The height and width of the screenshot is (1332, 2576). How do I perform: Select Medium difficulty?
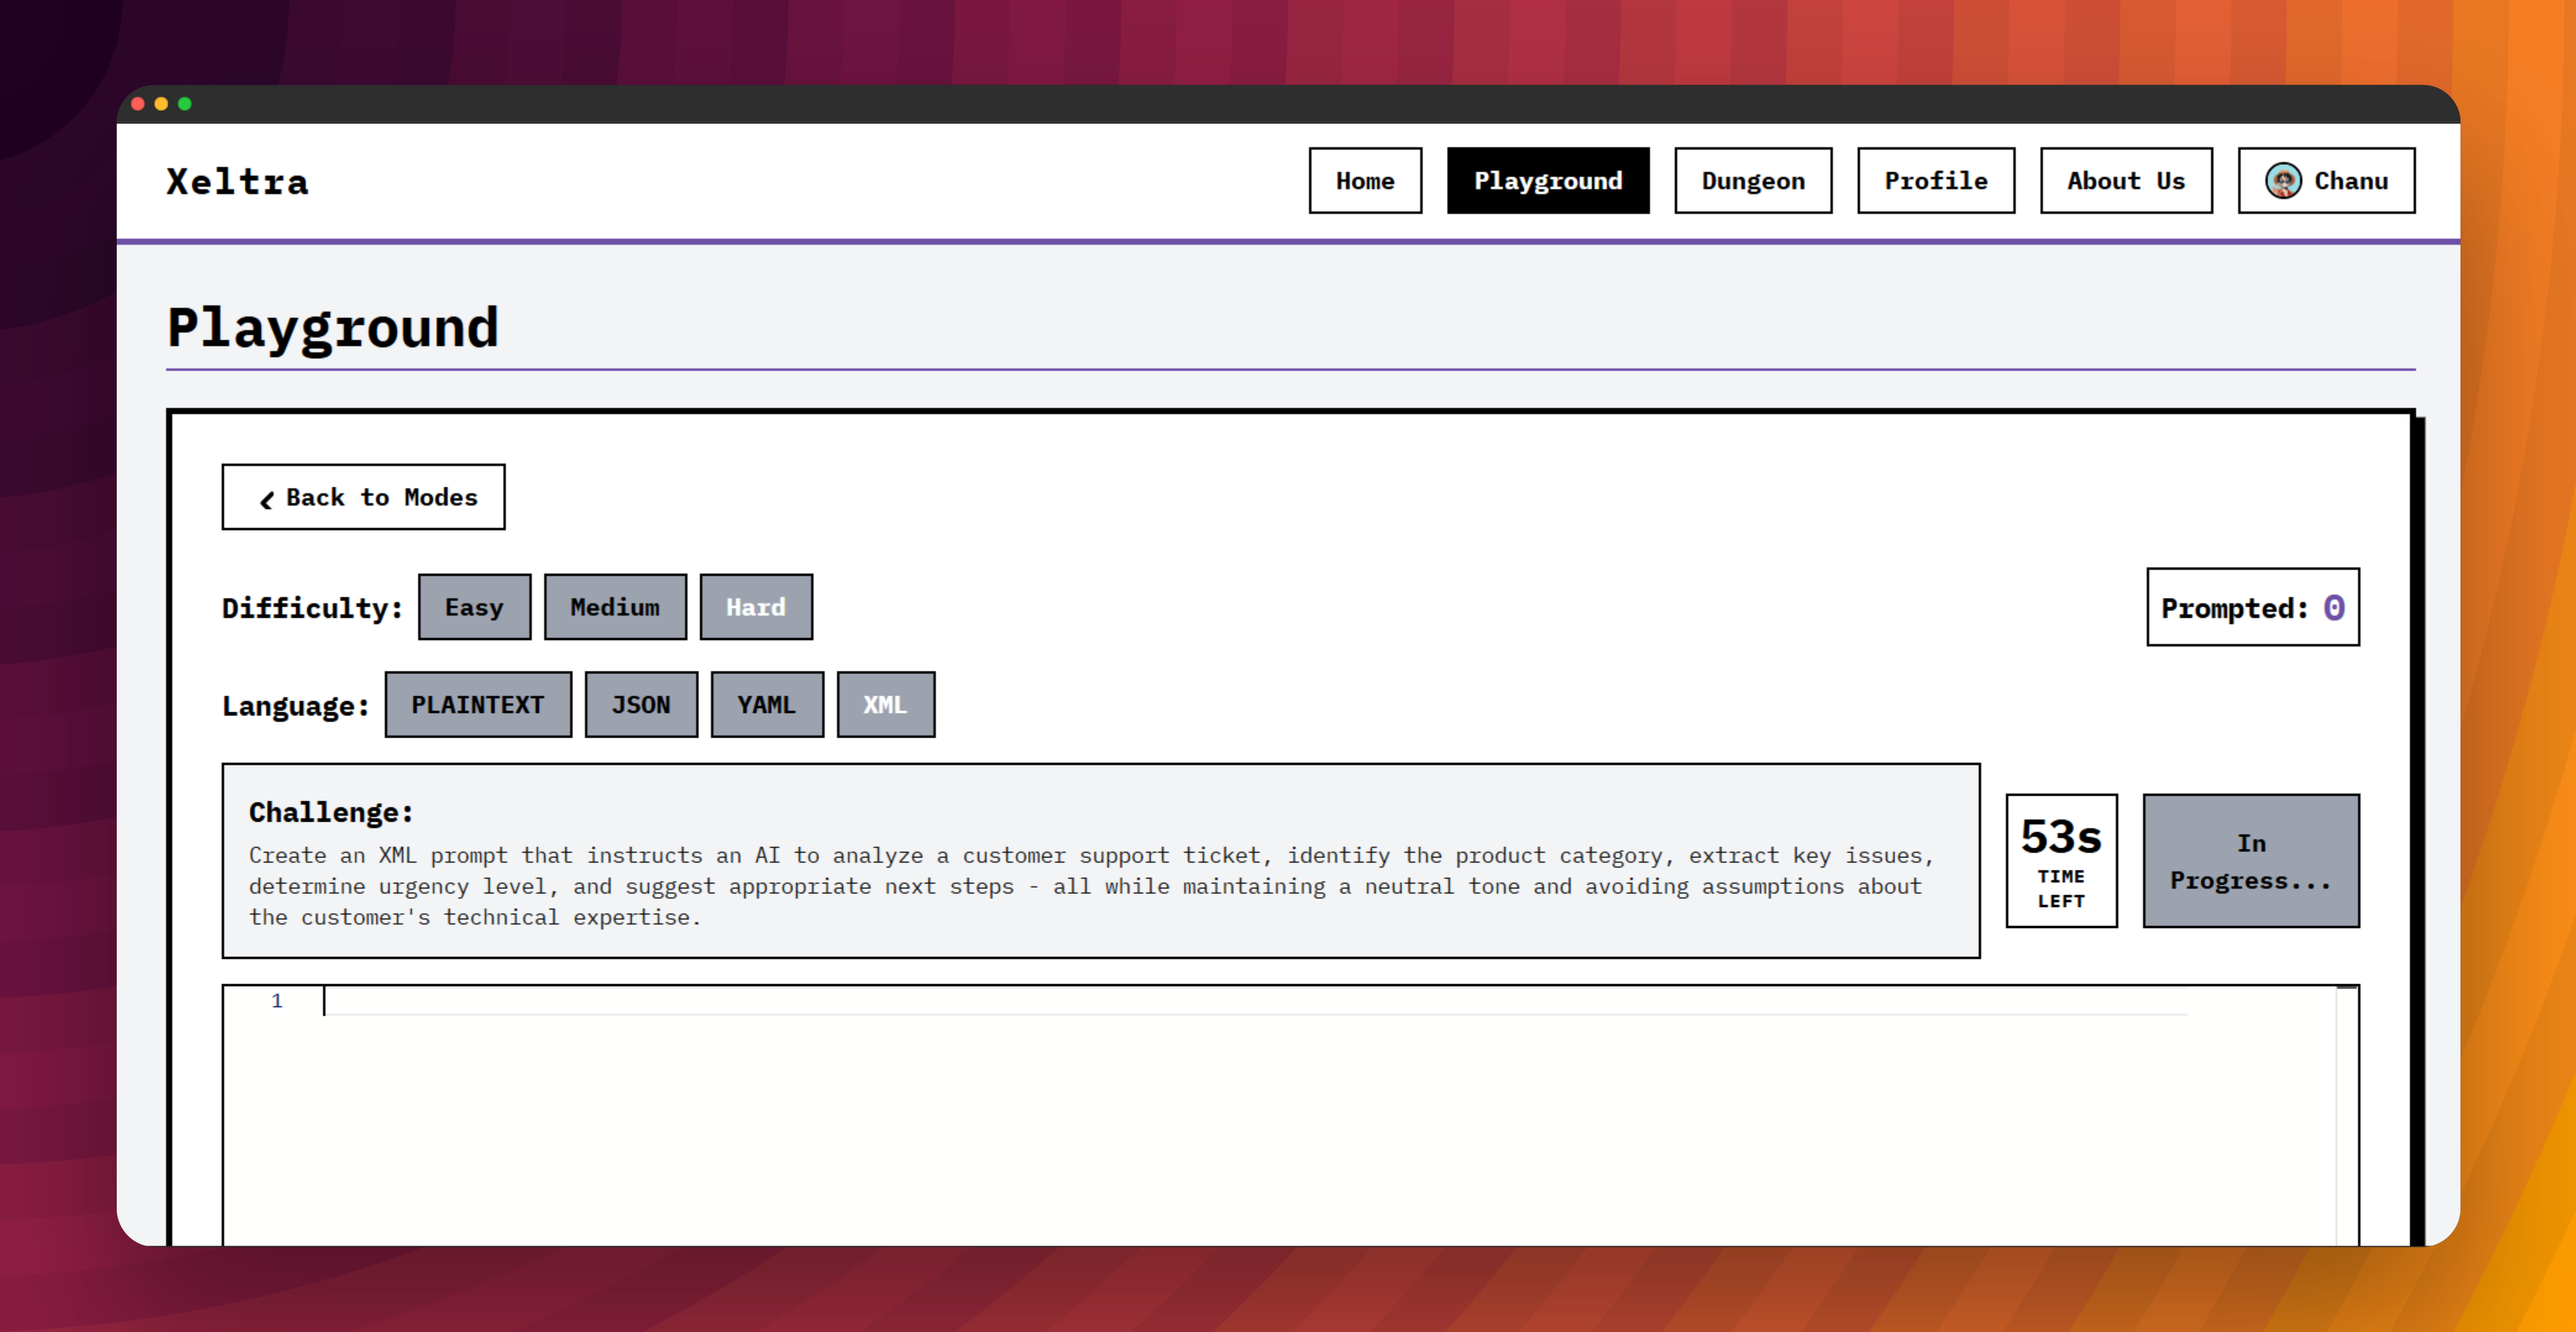(x=615, y=607)
